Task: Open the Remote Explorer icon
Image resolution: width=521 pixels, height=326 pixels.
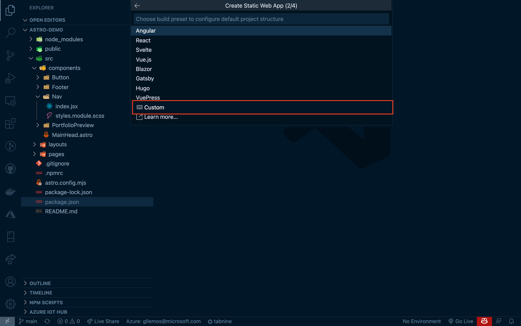Action: tap(11, 101)
